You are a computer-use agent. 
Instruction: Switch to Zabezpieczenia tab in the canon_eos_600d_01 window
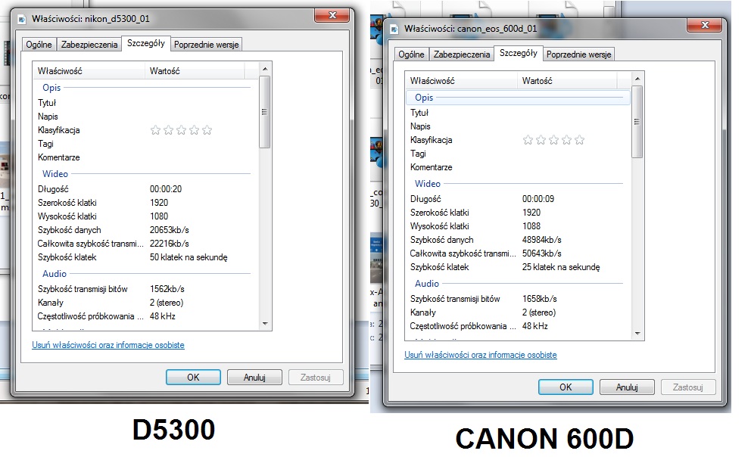point(462,54)
